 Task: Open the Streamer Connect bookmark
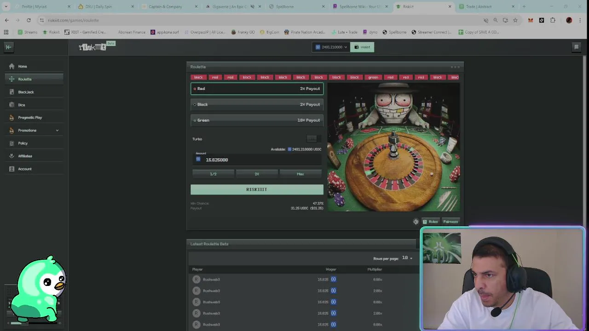click(431, 32)
